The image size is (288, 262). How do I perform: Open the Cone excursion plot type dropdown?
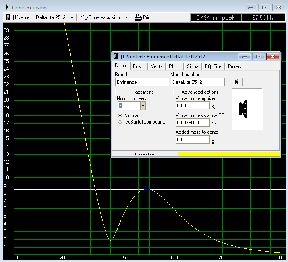(x=126, y=17)
